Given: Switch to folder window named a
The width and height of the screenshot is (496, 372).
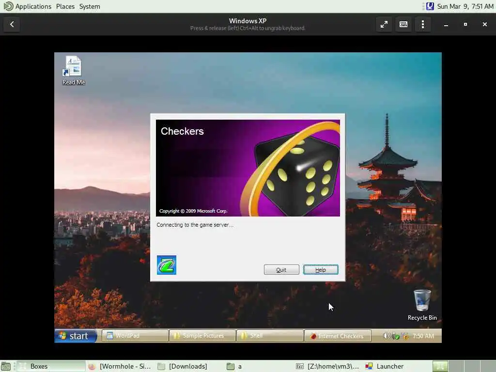Looking at the screenshot, I should [x=259, y=366].
